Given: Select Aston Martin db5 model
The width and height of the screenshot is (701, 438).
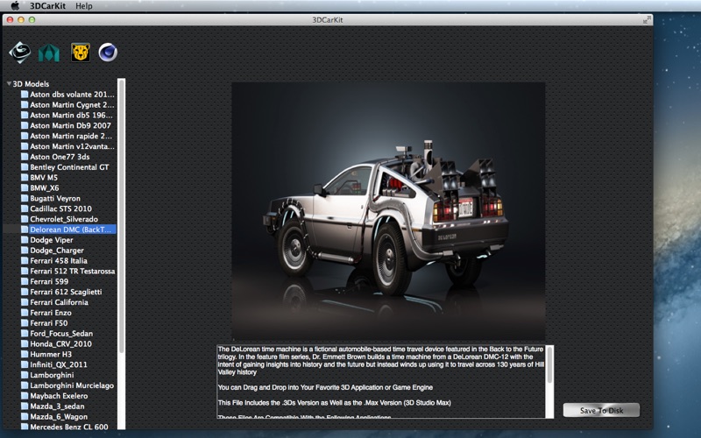Looking at the screenshot, I should pos(71,115).
